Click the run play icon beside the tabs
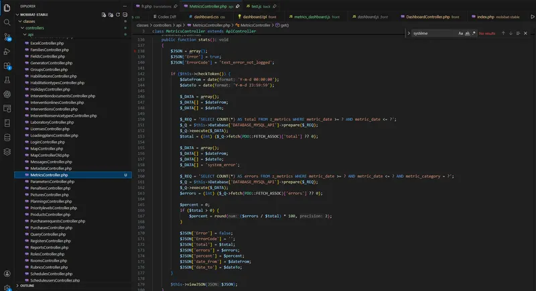The height and width of the screenshot is (291, 536). [x=532, y=16]
